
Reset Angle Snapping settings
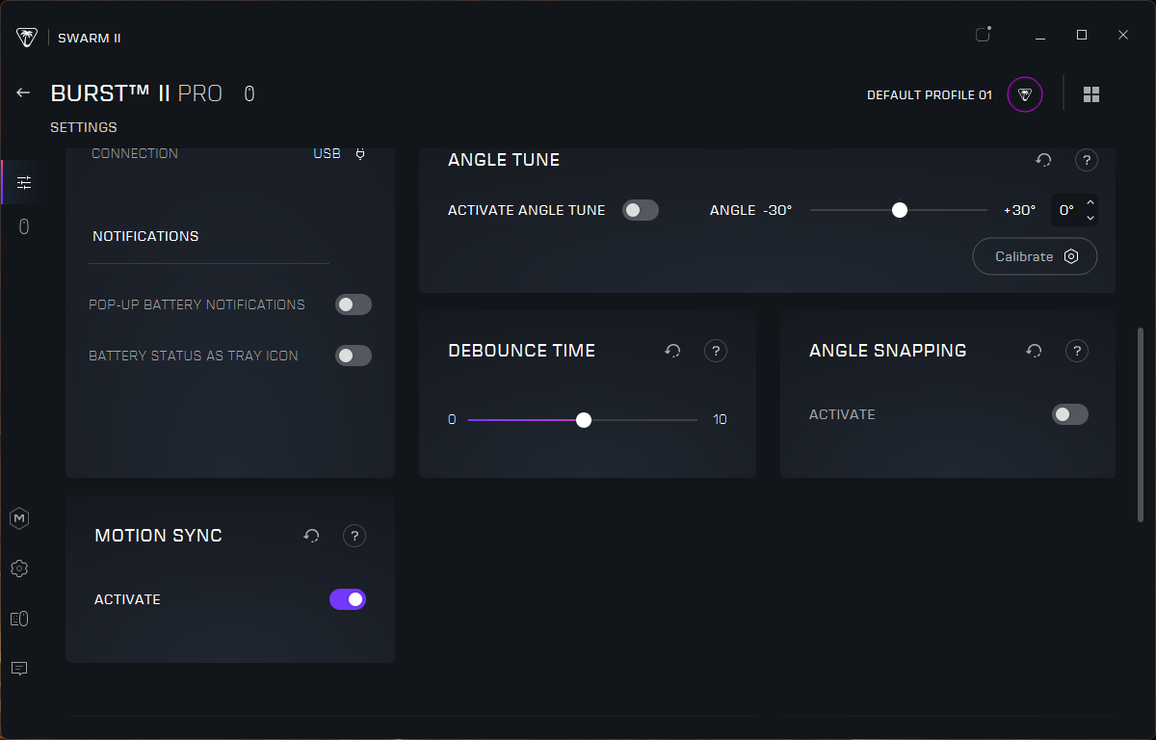(1034, 351)
